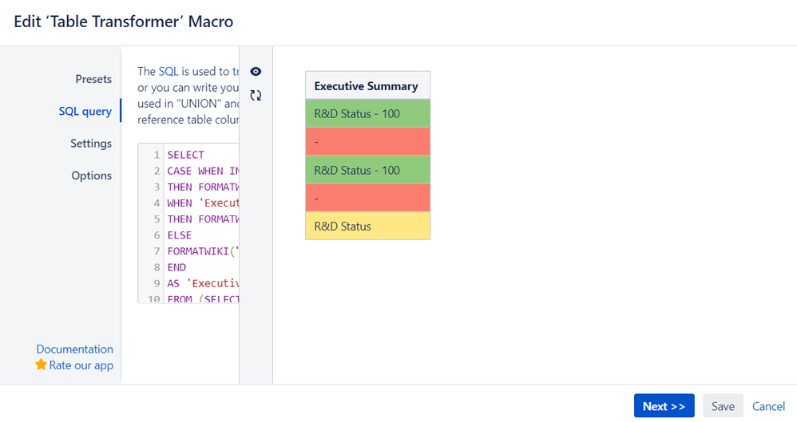
Task: Click the Next >> button
Action: [664, 406]
